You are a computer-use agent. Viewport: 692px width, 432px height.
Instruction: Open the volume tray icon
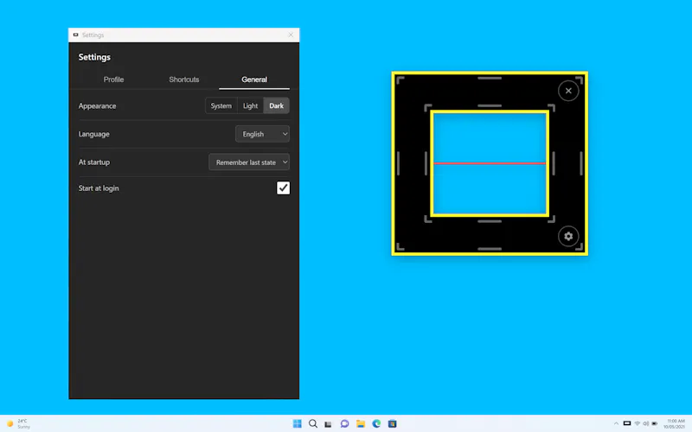[645, 423]
